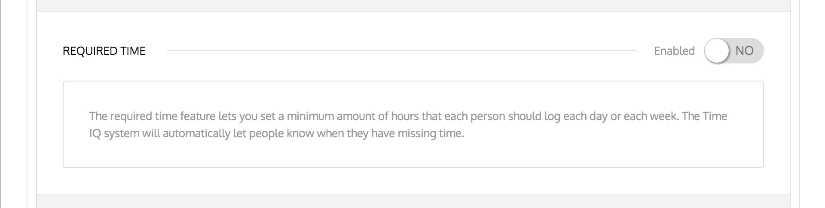Enable the Required Time toggle switch

pos(733,51)
